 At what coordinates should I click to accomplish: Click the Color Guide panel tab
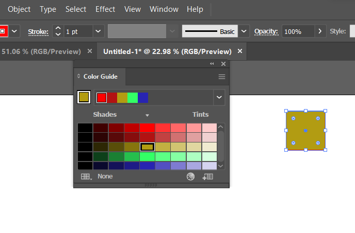point(100,77)
